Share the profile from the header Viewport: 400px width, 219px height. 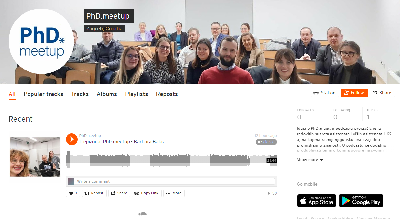(382, 93)
